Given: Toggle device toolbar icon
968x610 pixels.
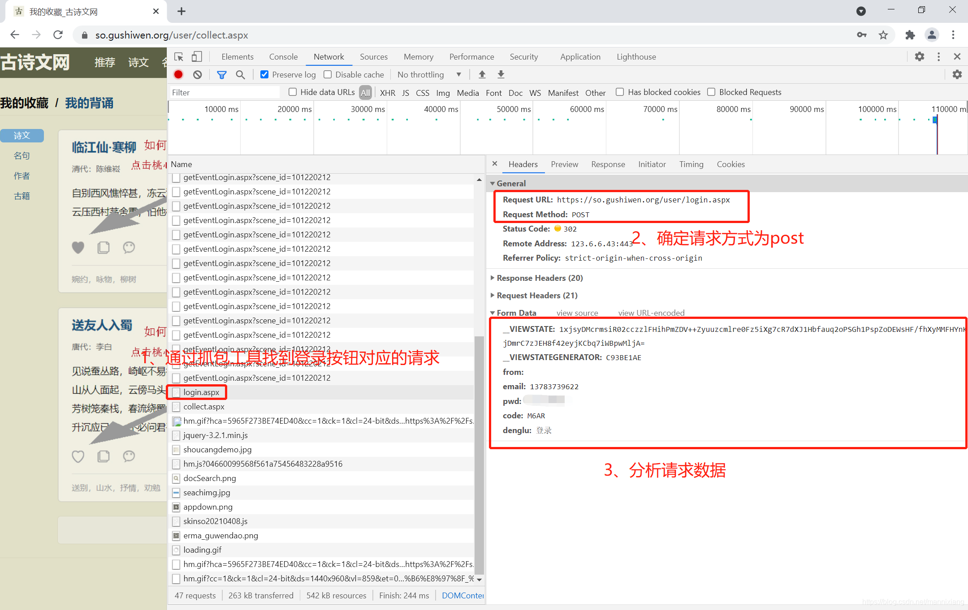Looking at the screenshot, I should pyautogui.click(x=197, y=57).
